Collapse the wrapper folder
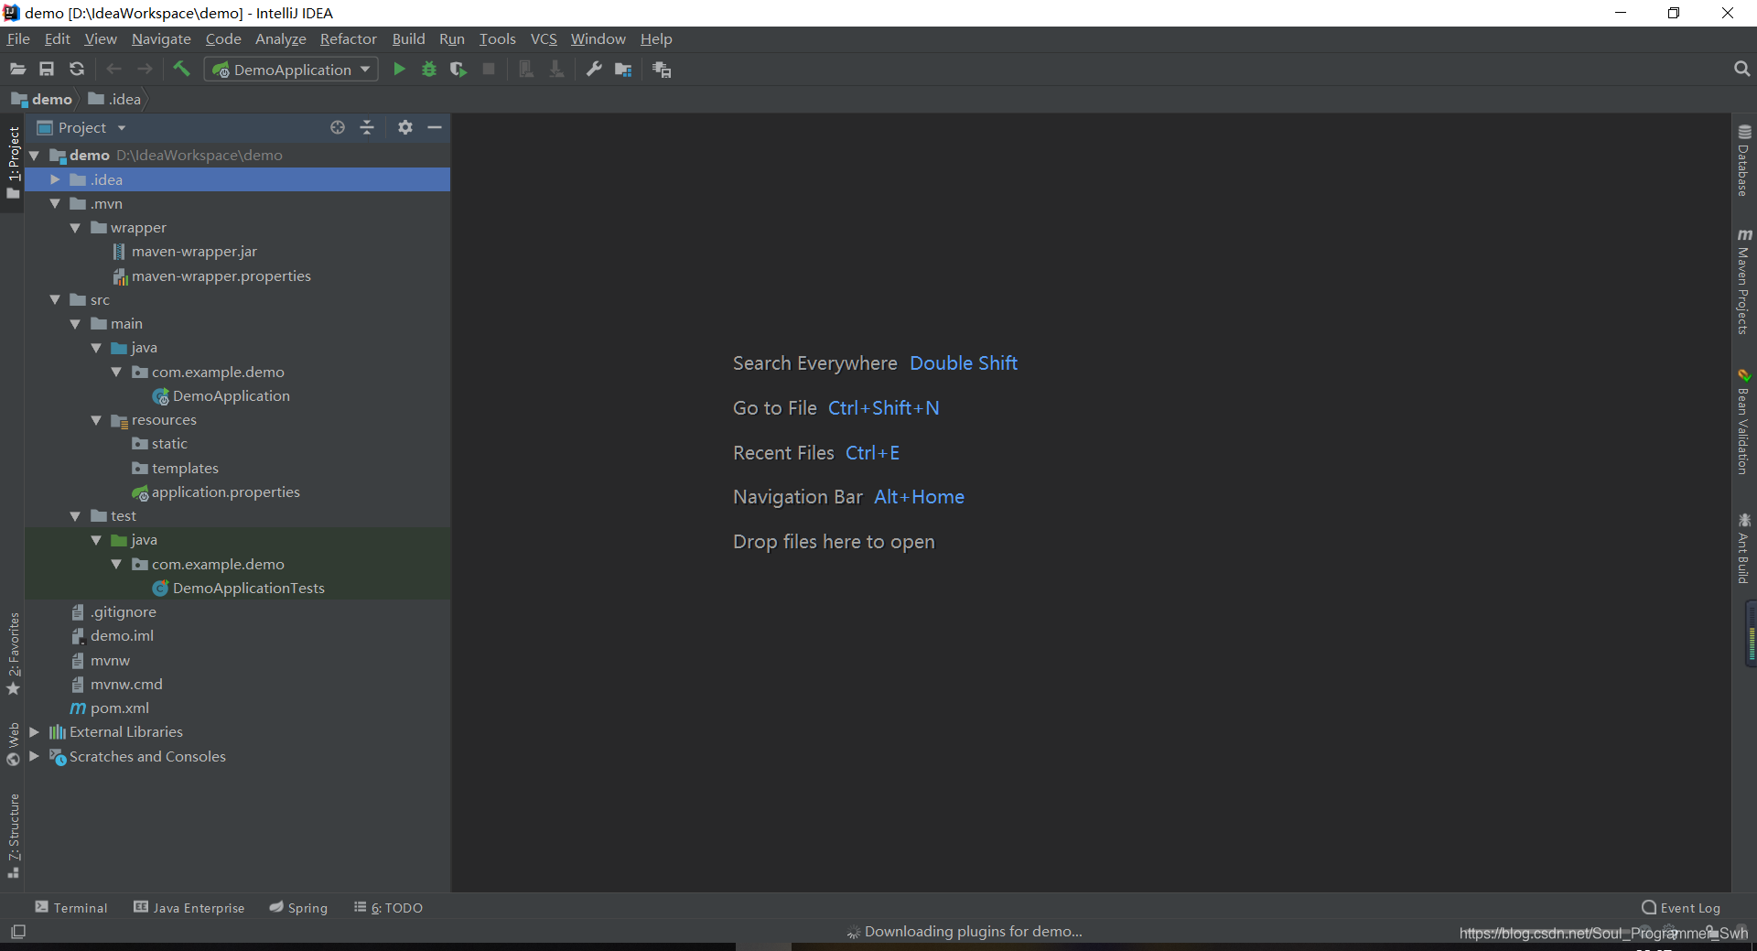This screenshot has height=951, width=1757. pos(75,228)
